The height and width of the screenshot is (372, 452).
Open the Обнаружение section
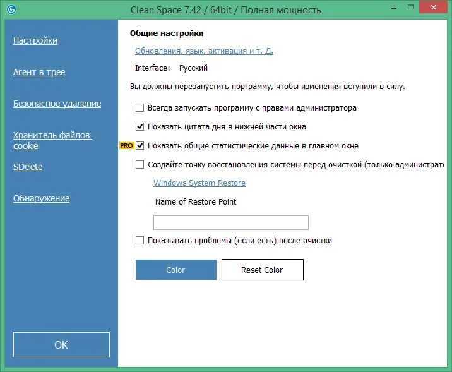[x=41, y=198]
